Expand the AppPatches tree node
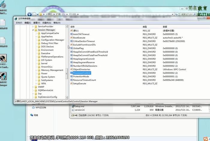The image size is (210, 141). click(36, 37)
